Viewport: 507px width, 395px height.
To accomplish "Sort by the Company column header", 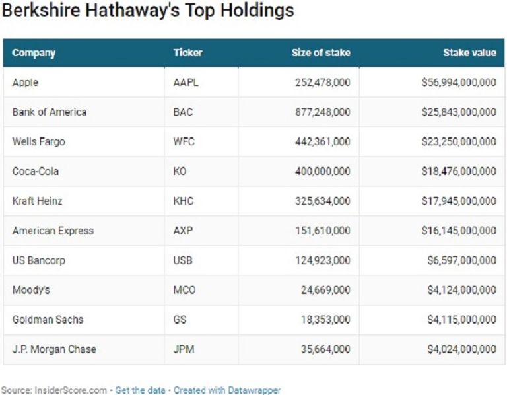I will [x=34, y=53].
